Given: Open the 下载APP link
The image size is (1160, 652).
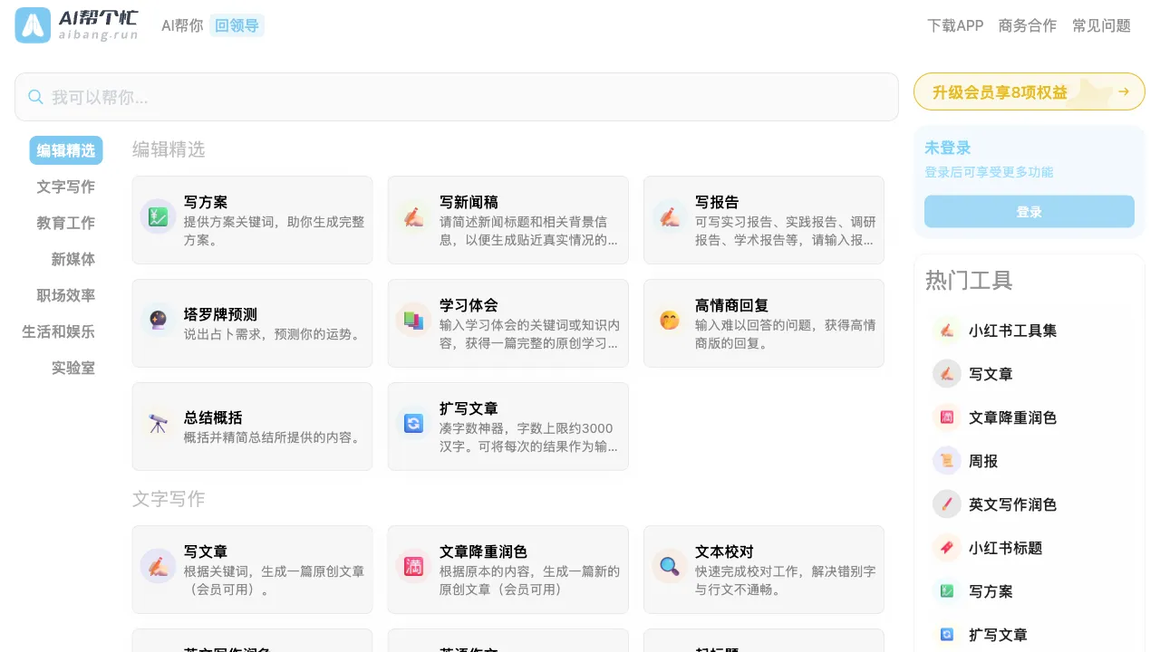Looking at the screenshot, I should [x=955, y=25].
